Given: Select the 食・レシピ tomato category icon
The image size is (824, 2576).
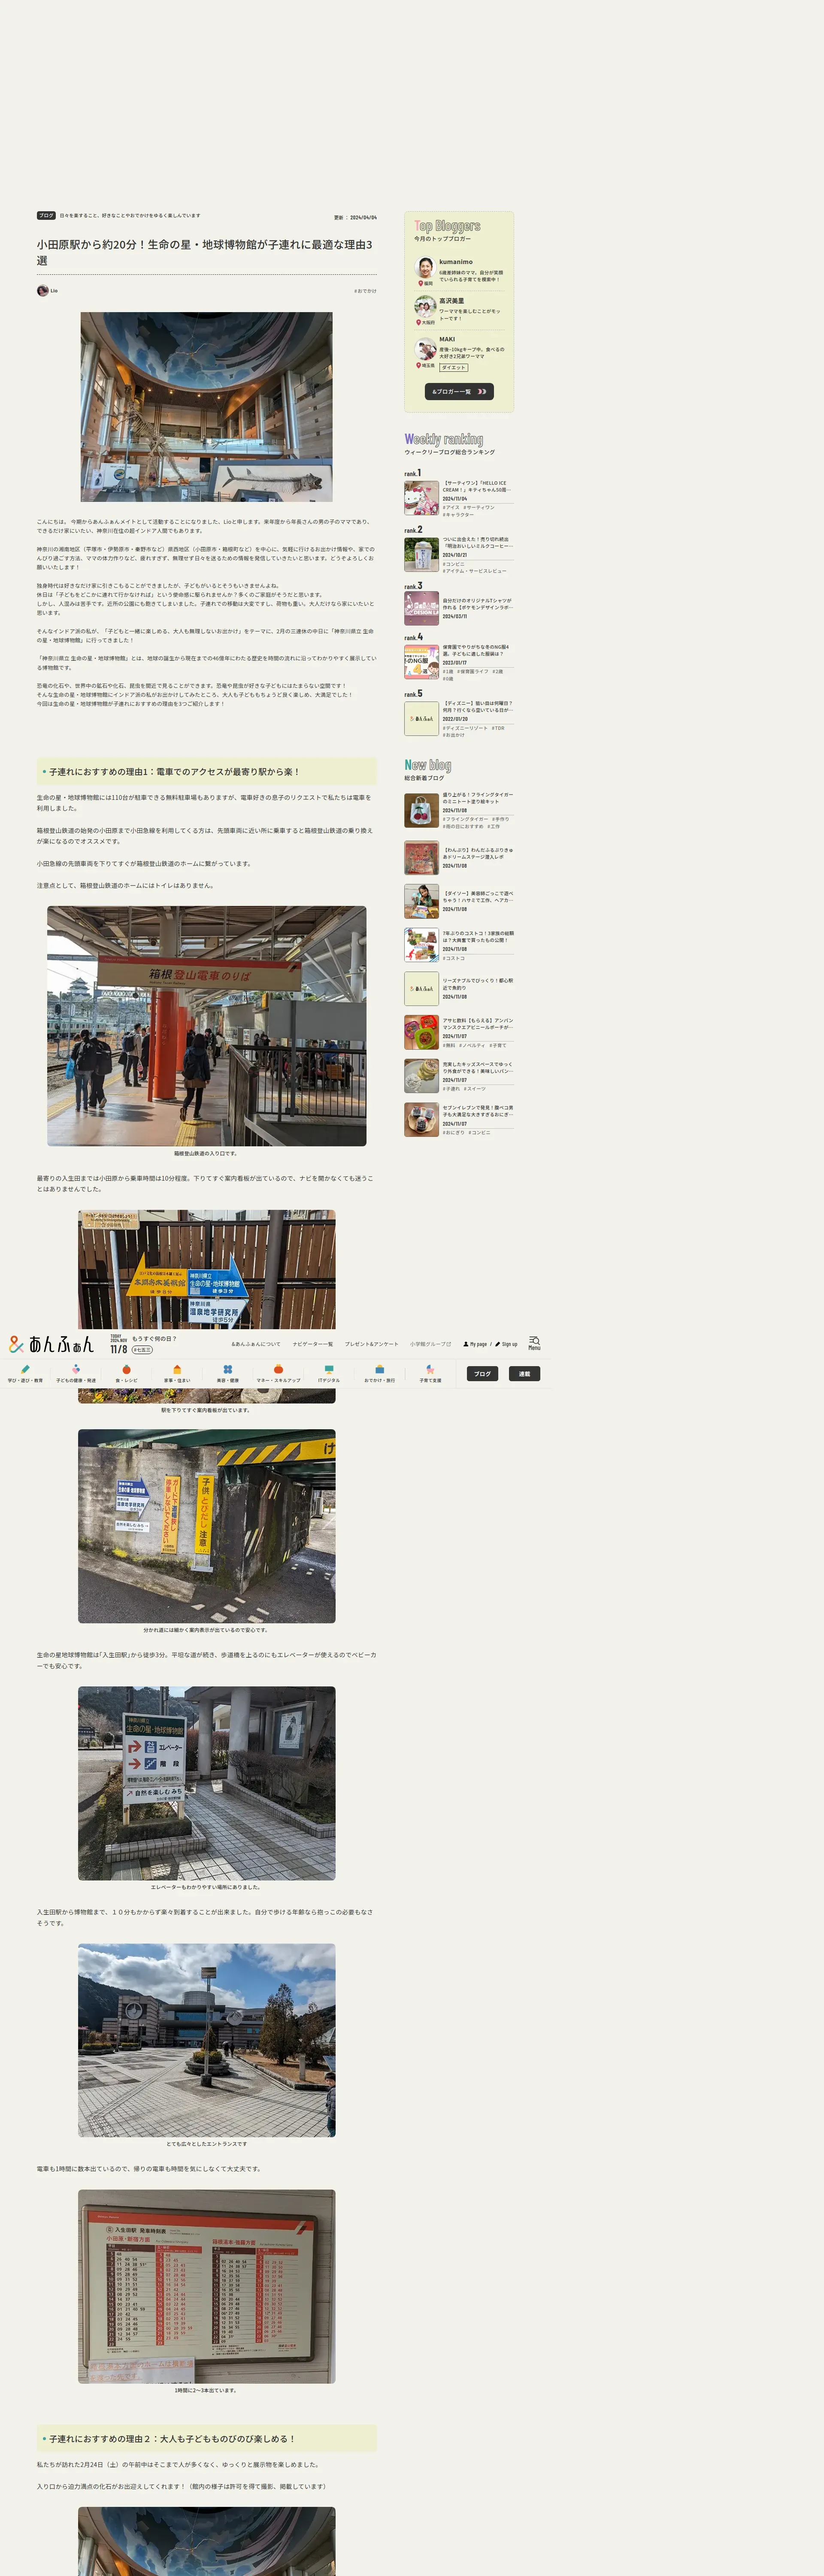Looking at the screenshot, I should 127,1373.
